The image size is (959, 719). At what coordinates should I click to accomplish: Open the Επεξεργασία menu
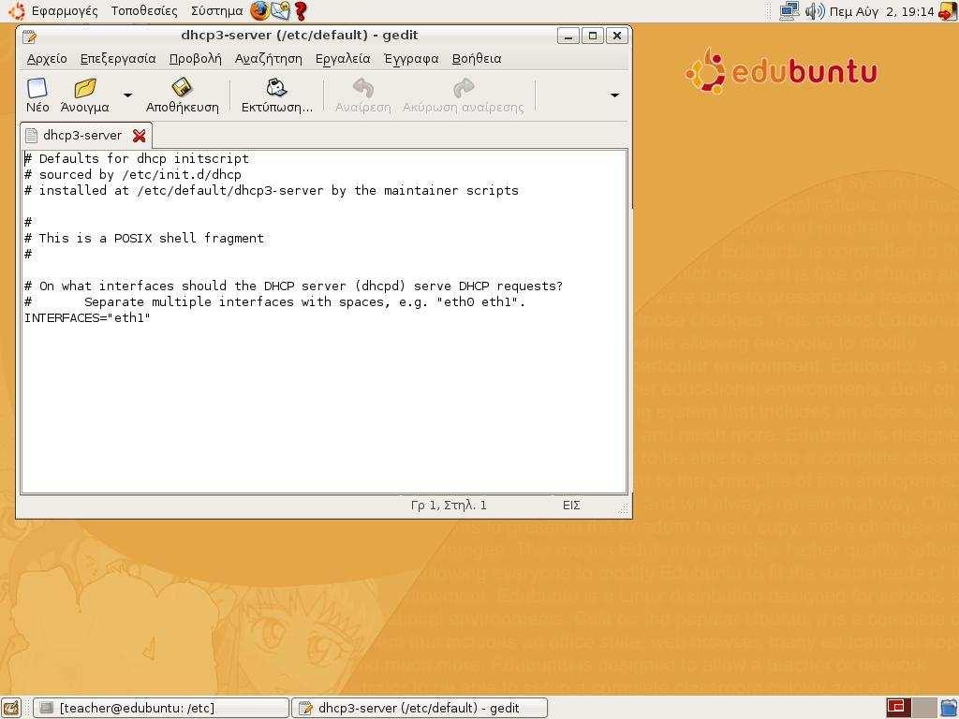point(118,59)
